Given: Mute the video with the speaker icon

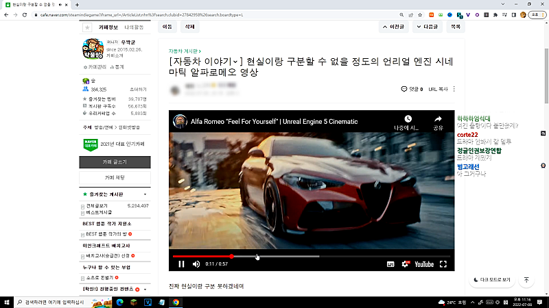Looking at the screenshot, I should click(x=196, y=264).
